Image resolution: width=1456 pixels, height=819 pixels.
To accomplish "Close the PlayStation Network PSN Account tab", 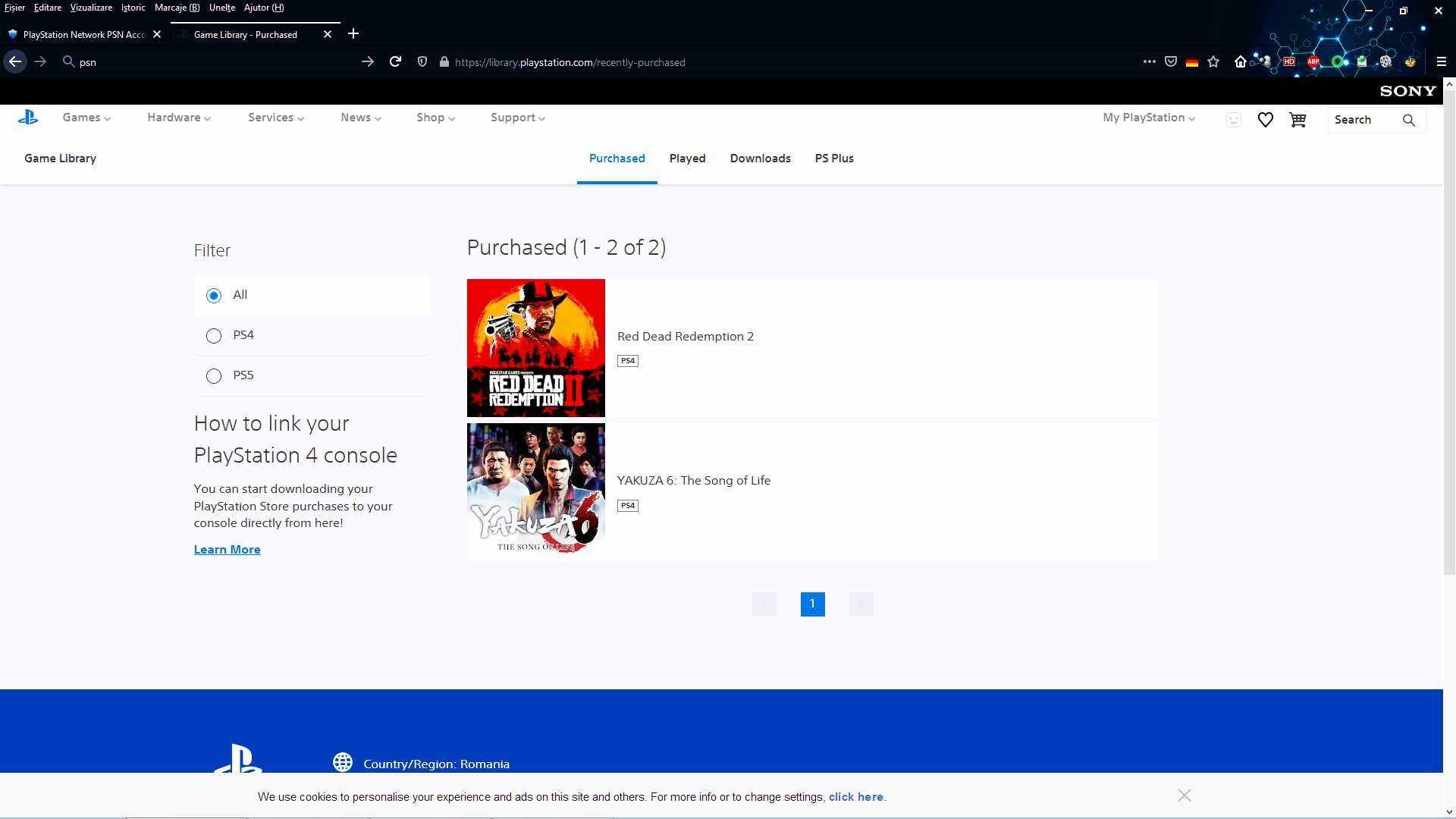I will (157, 34).
